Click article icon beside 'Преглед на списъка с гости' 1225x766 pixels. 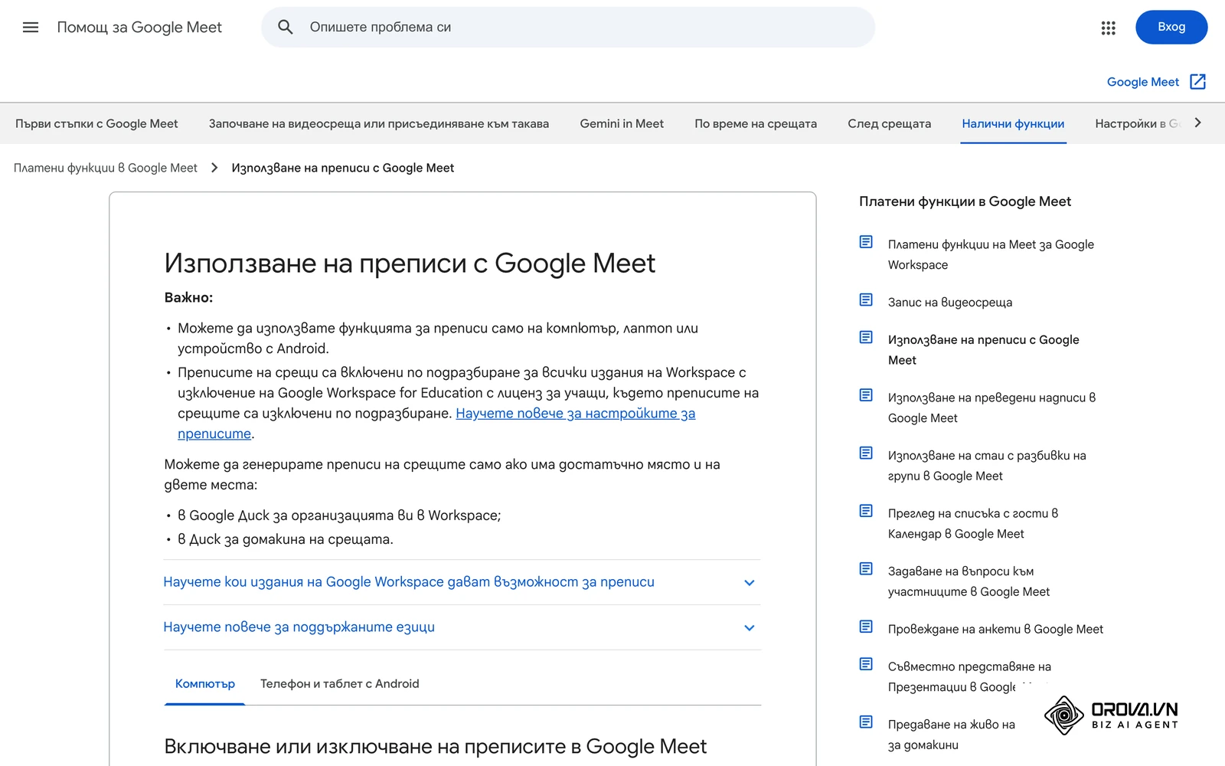point(866,511)
